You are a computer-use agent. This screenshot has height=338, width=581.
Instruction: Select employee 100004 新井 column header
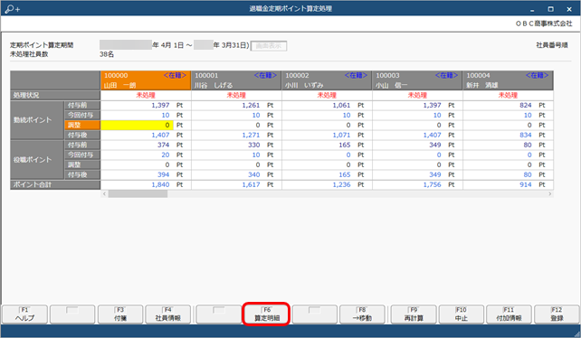[x=508, y=80]
